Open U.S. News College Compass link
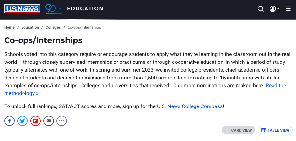The width and height of the screenshot is (296, 141). (190, 106)
